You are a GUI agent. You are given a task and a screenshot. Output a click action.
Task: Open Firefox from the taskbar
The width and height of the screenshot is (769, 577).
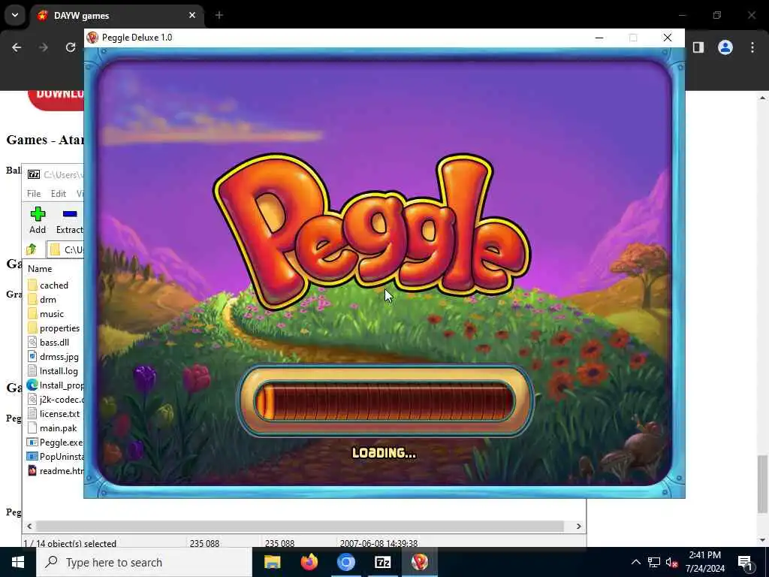click(309, 562)
